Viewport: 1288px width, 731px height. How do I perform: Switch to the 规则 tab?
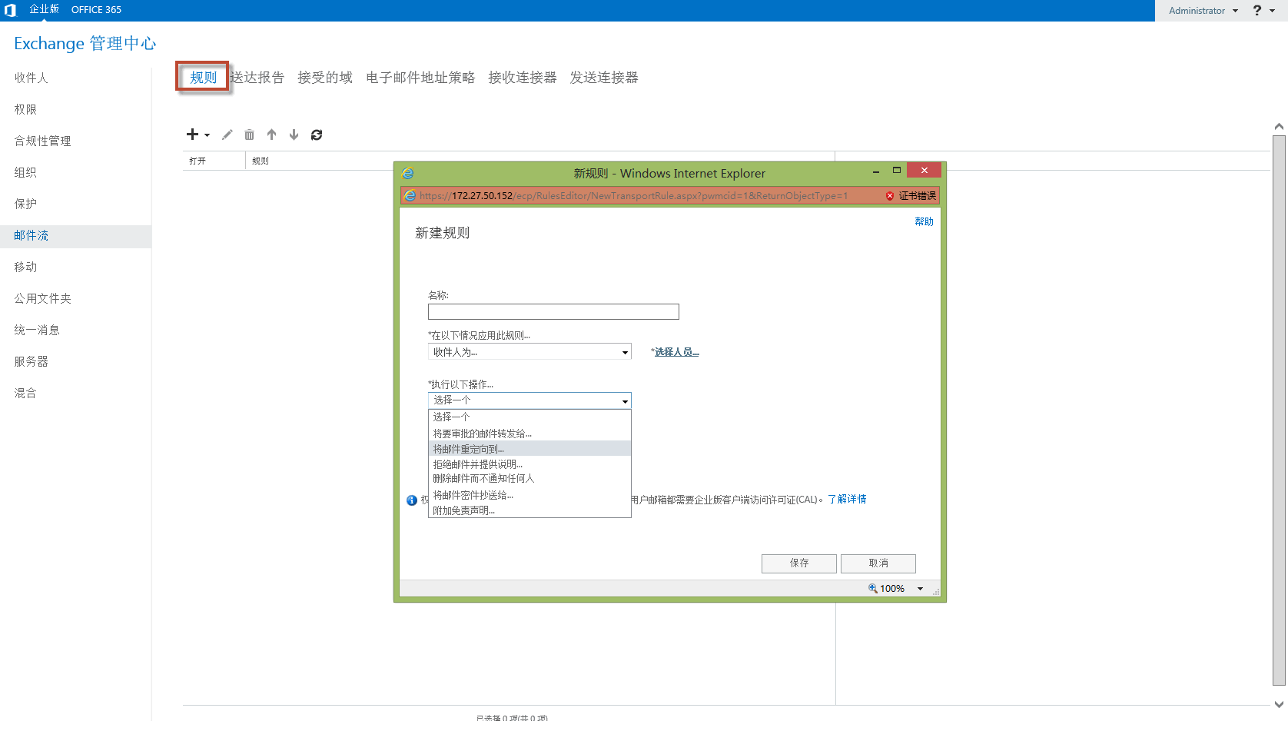[x=203, y=77]
